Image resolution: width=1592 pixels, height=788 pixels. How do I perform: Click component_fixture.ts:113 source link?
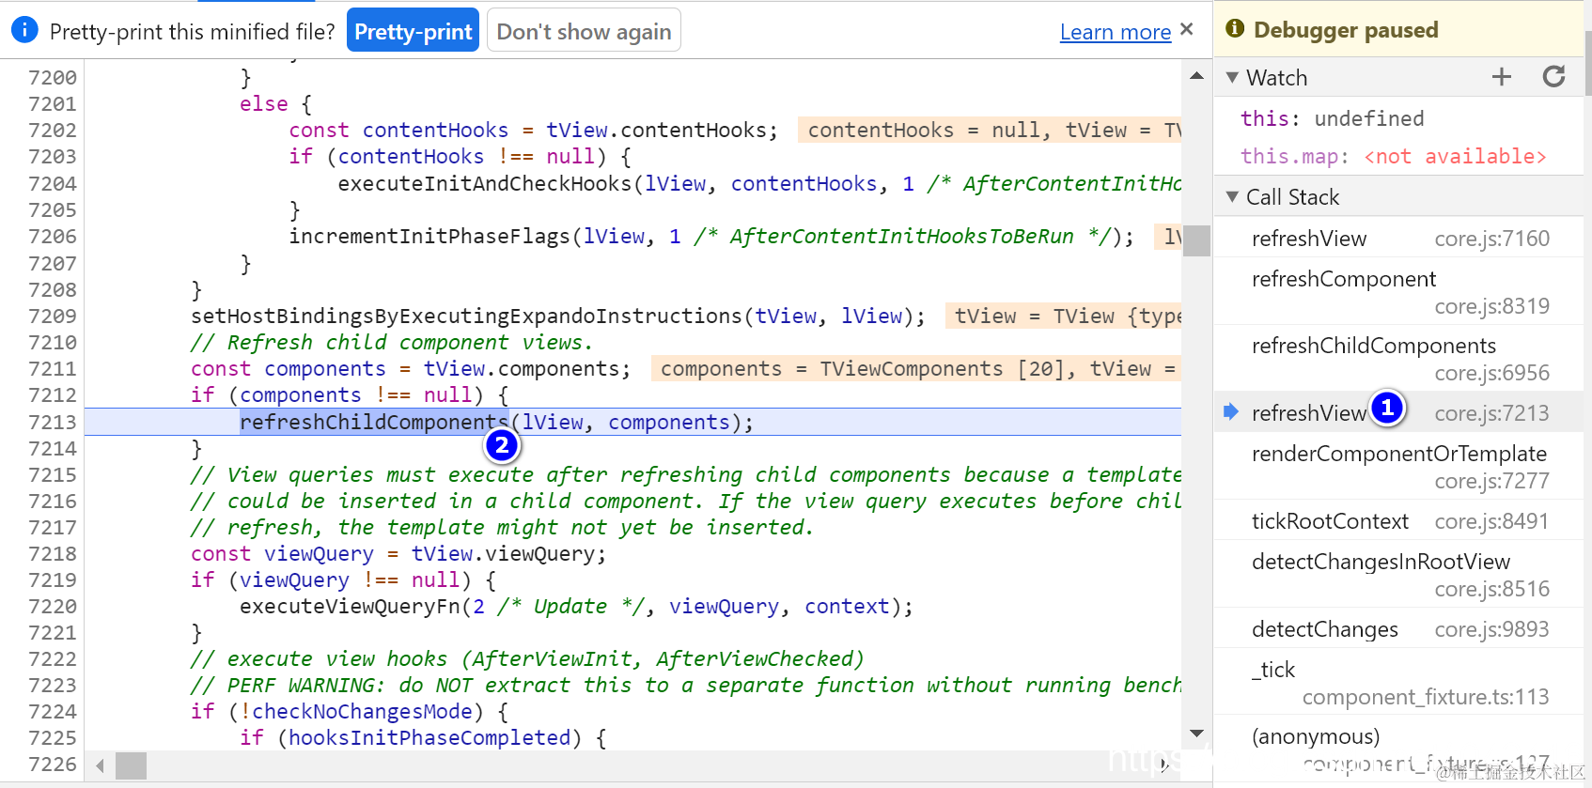pyautogui.click(x=1426, y=697)
